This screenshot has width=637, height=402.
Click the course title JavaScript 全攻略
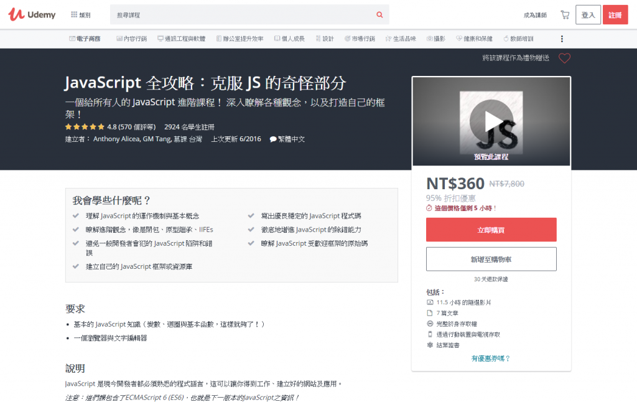click(x=205, y=83)
